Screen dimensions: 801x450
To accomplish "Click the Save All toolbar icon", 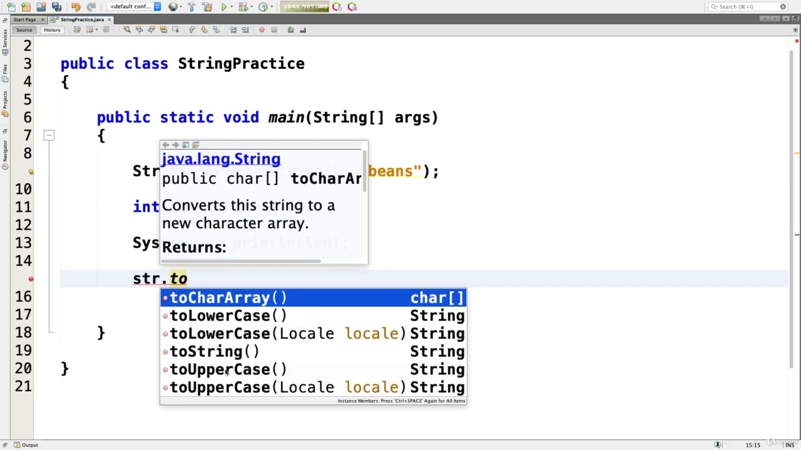I will tap(56, 7).
